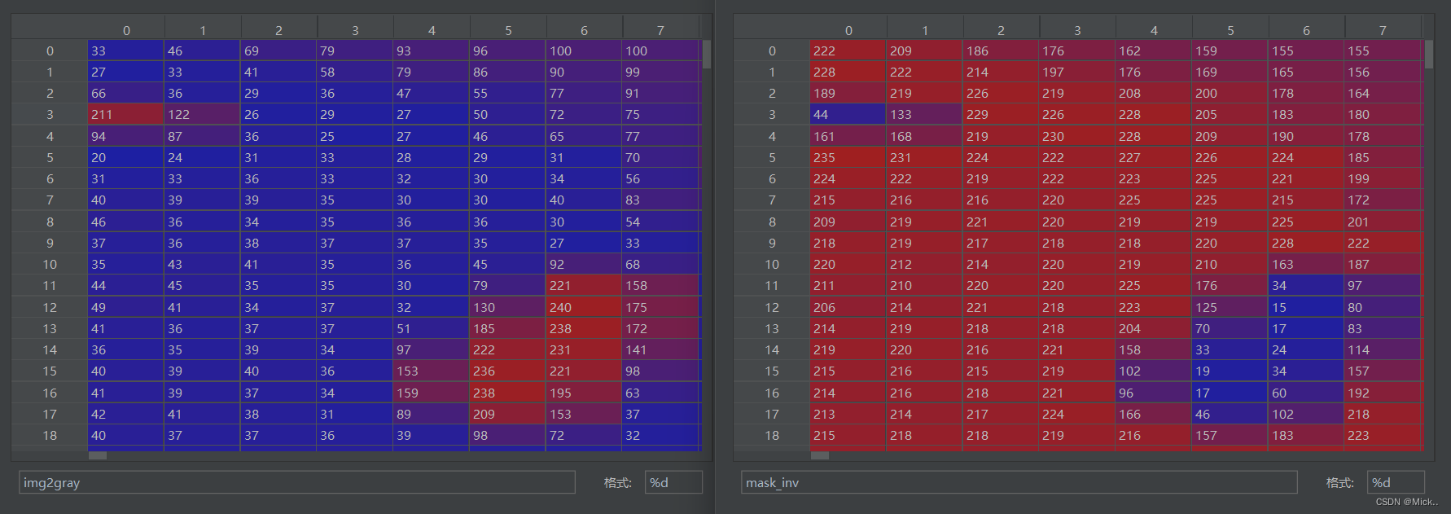Select column header 0 in img2gray table
The image size is (1451, 514).
[126, 30]
